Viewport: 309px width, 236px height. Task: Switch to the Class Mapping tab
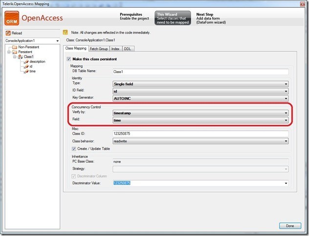[x=76, y=48]
